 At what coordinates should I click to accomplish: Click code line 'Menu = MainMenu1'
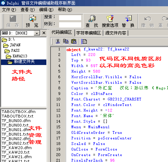point(90,127)
